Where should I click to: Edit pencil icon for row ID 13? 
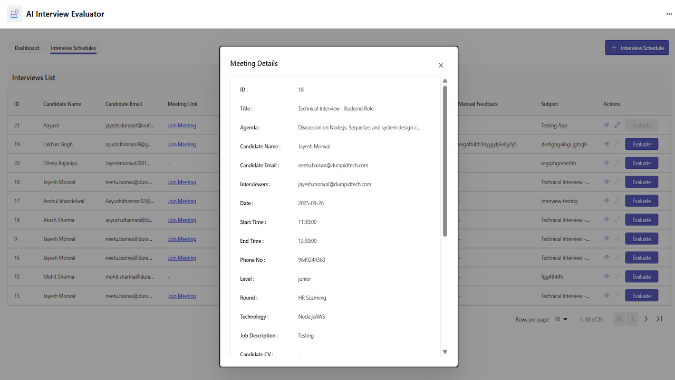[x=618, y=296]
